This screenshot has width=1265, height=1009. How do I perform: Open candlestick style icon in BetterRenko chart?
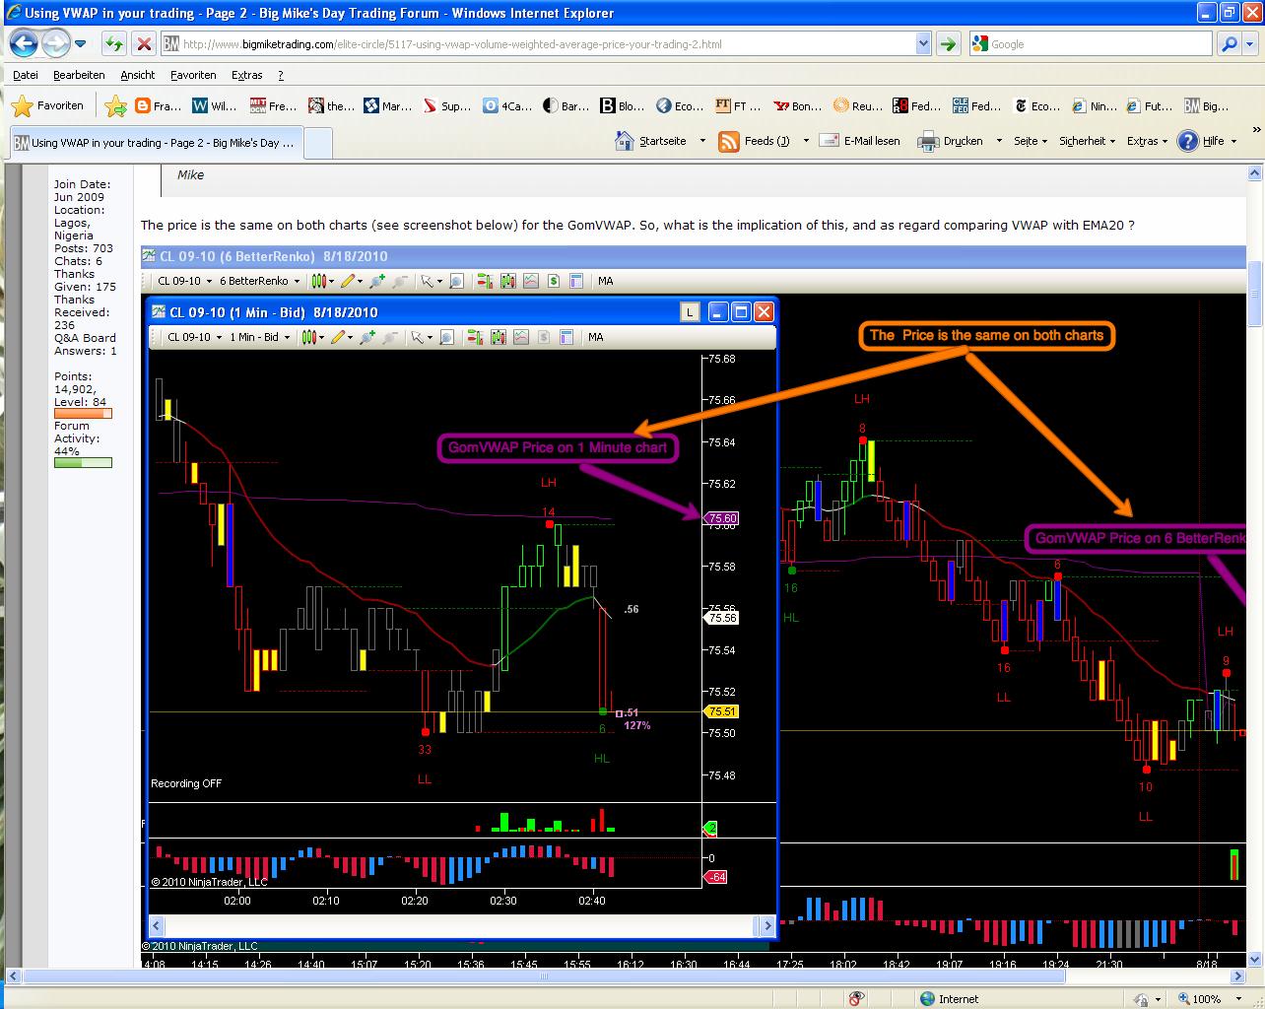[319, 281]
